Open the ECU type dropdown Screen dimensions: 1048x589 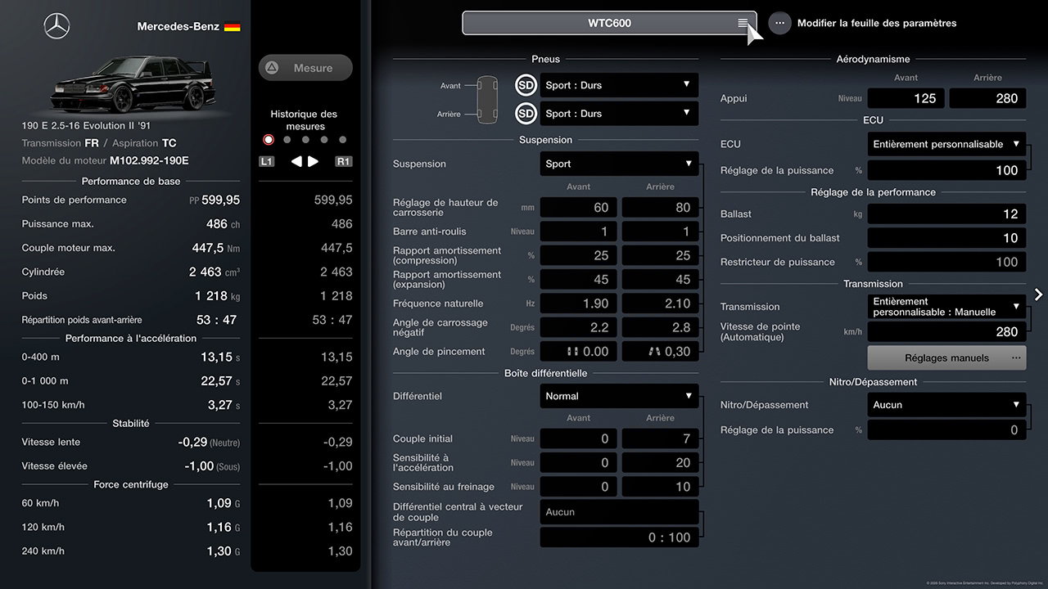pyautogui.click(x=947, y=144)
